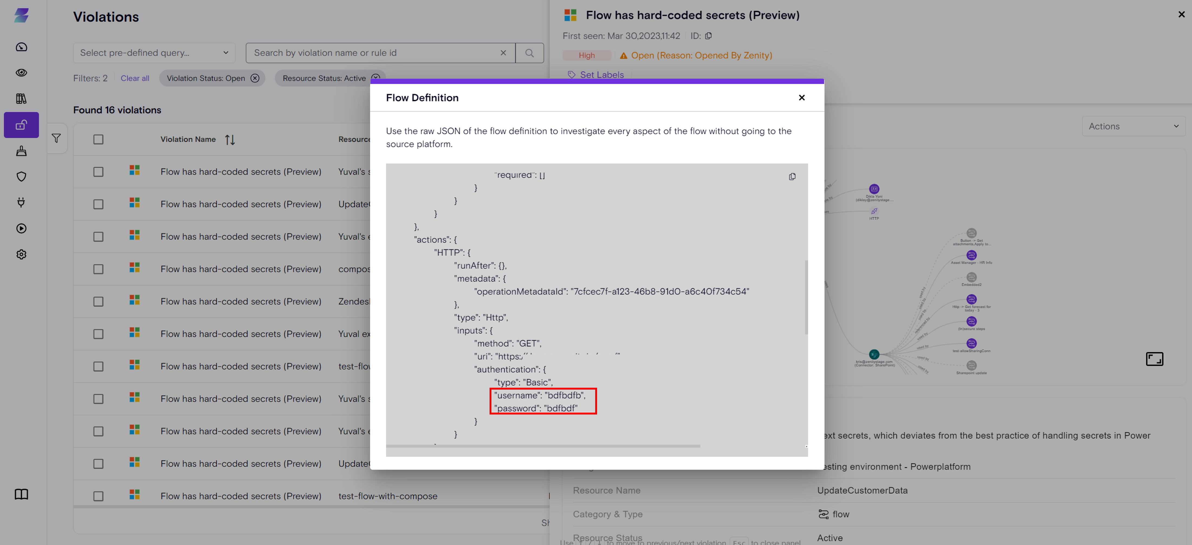The width and height of the screenshot is (1192, 545).
Task: Click Set Labels
Action: pyautogui.click(x=601, y=75)
